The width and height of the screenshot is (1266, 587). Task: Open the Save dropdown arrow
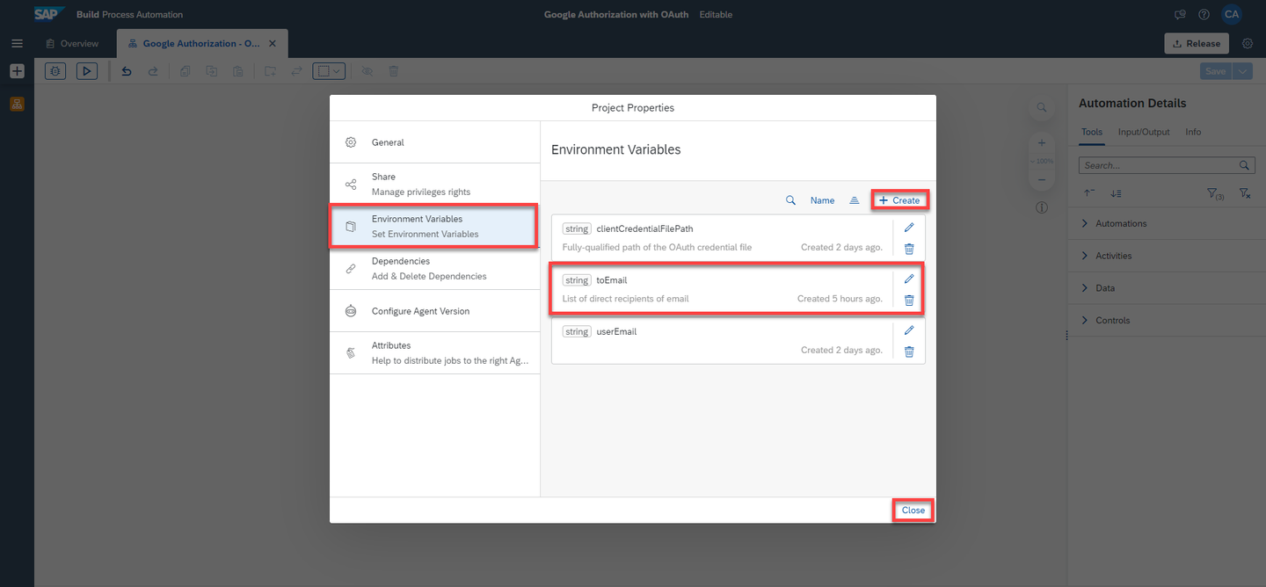point(1242,71)
